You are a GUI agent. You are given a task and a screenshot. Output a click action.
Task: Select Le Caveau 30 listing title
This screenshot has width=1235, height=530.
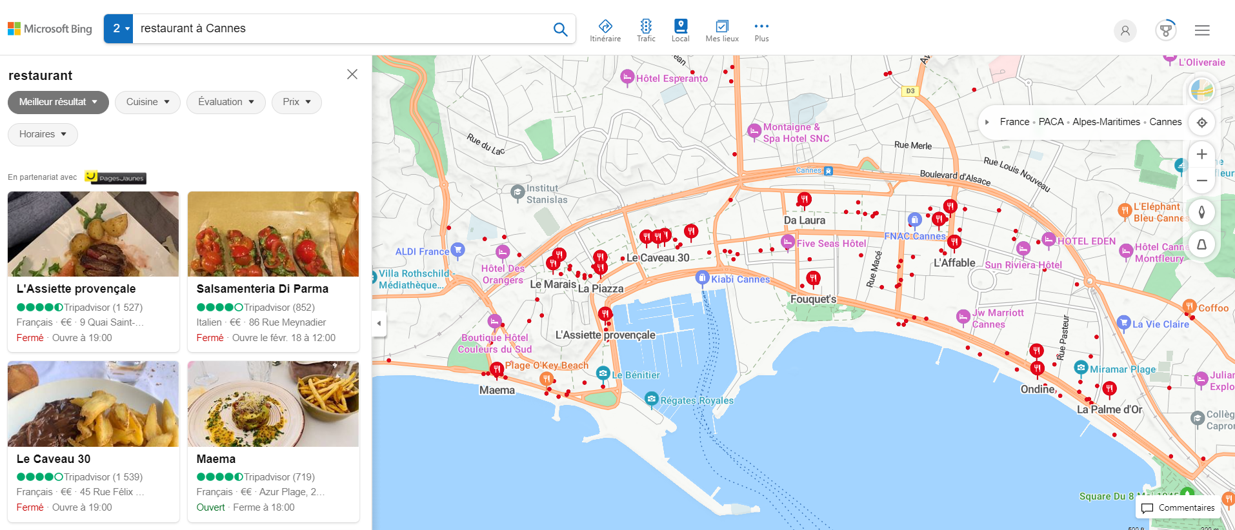[54, 459]
